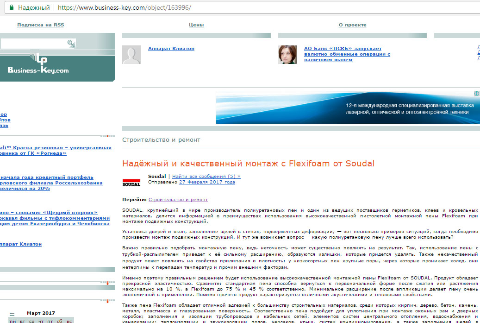480x323 pixels.
Task: Focus the sidebar search input field
Action: coord(34,44)
